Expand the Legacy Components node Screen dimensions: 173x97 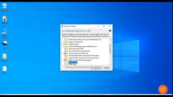click(63, 42)
